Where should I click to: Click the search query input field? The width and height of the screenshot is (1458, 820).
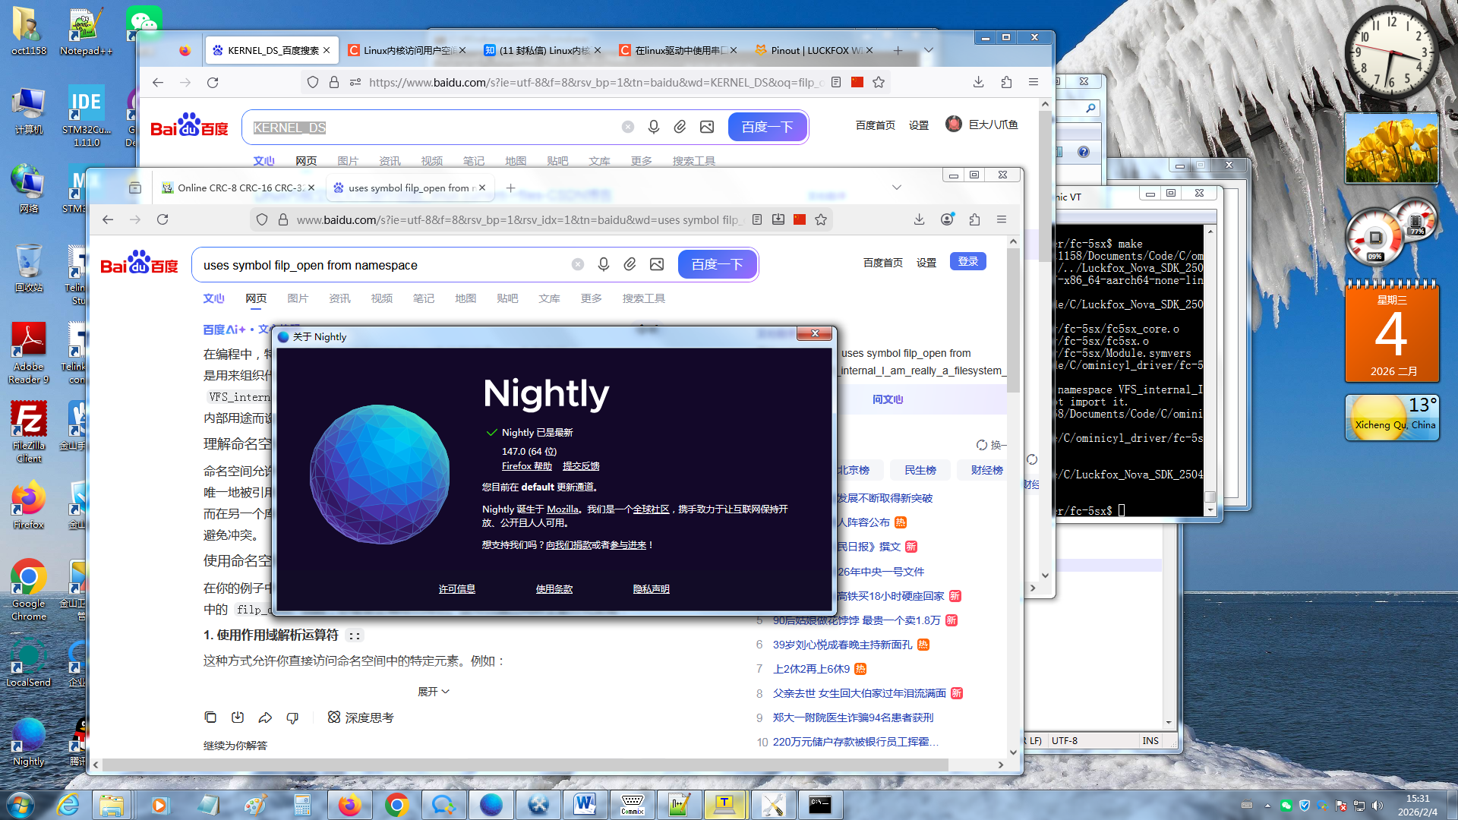380,265
